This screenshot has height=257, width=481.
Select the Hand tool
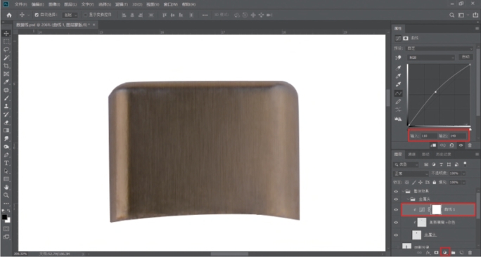click(x=6, y=187)
